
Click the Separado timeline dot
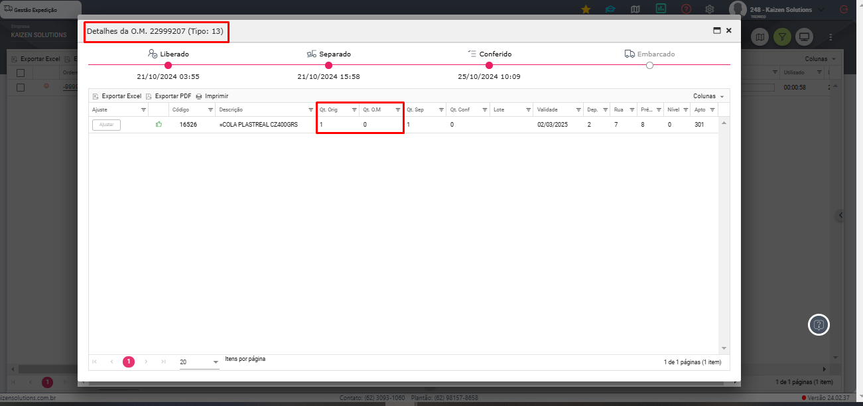(328, 65)
